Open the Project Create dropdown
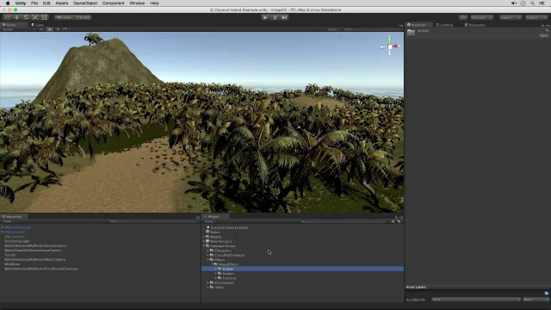 click(210, 221)
